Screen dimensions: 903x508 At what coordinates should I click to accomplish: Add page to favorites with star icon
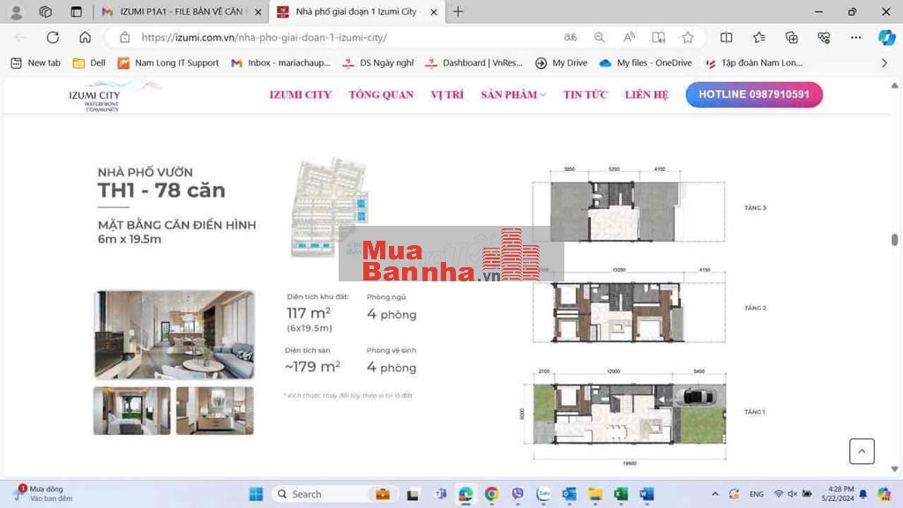point(688,38)
